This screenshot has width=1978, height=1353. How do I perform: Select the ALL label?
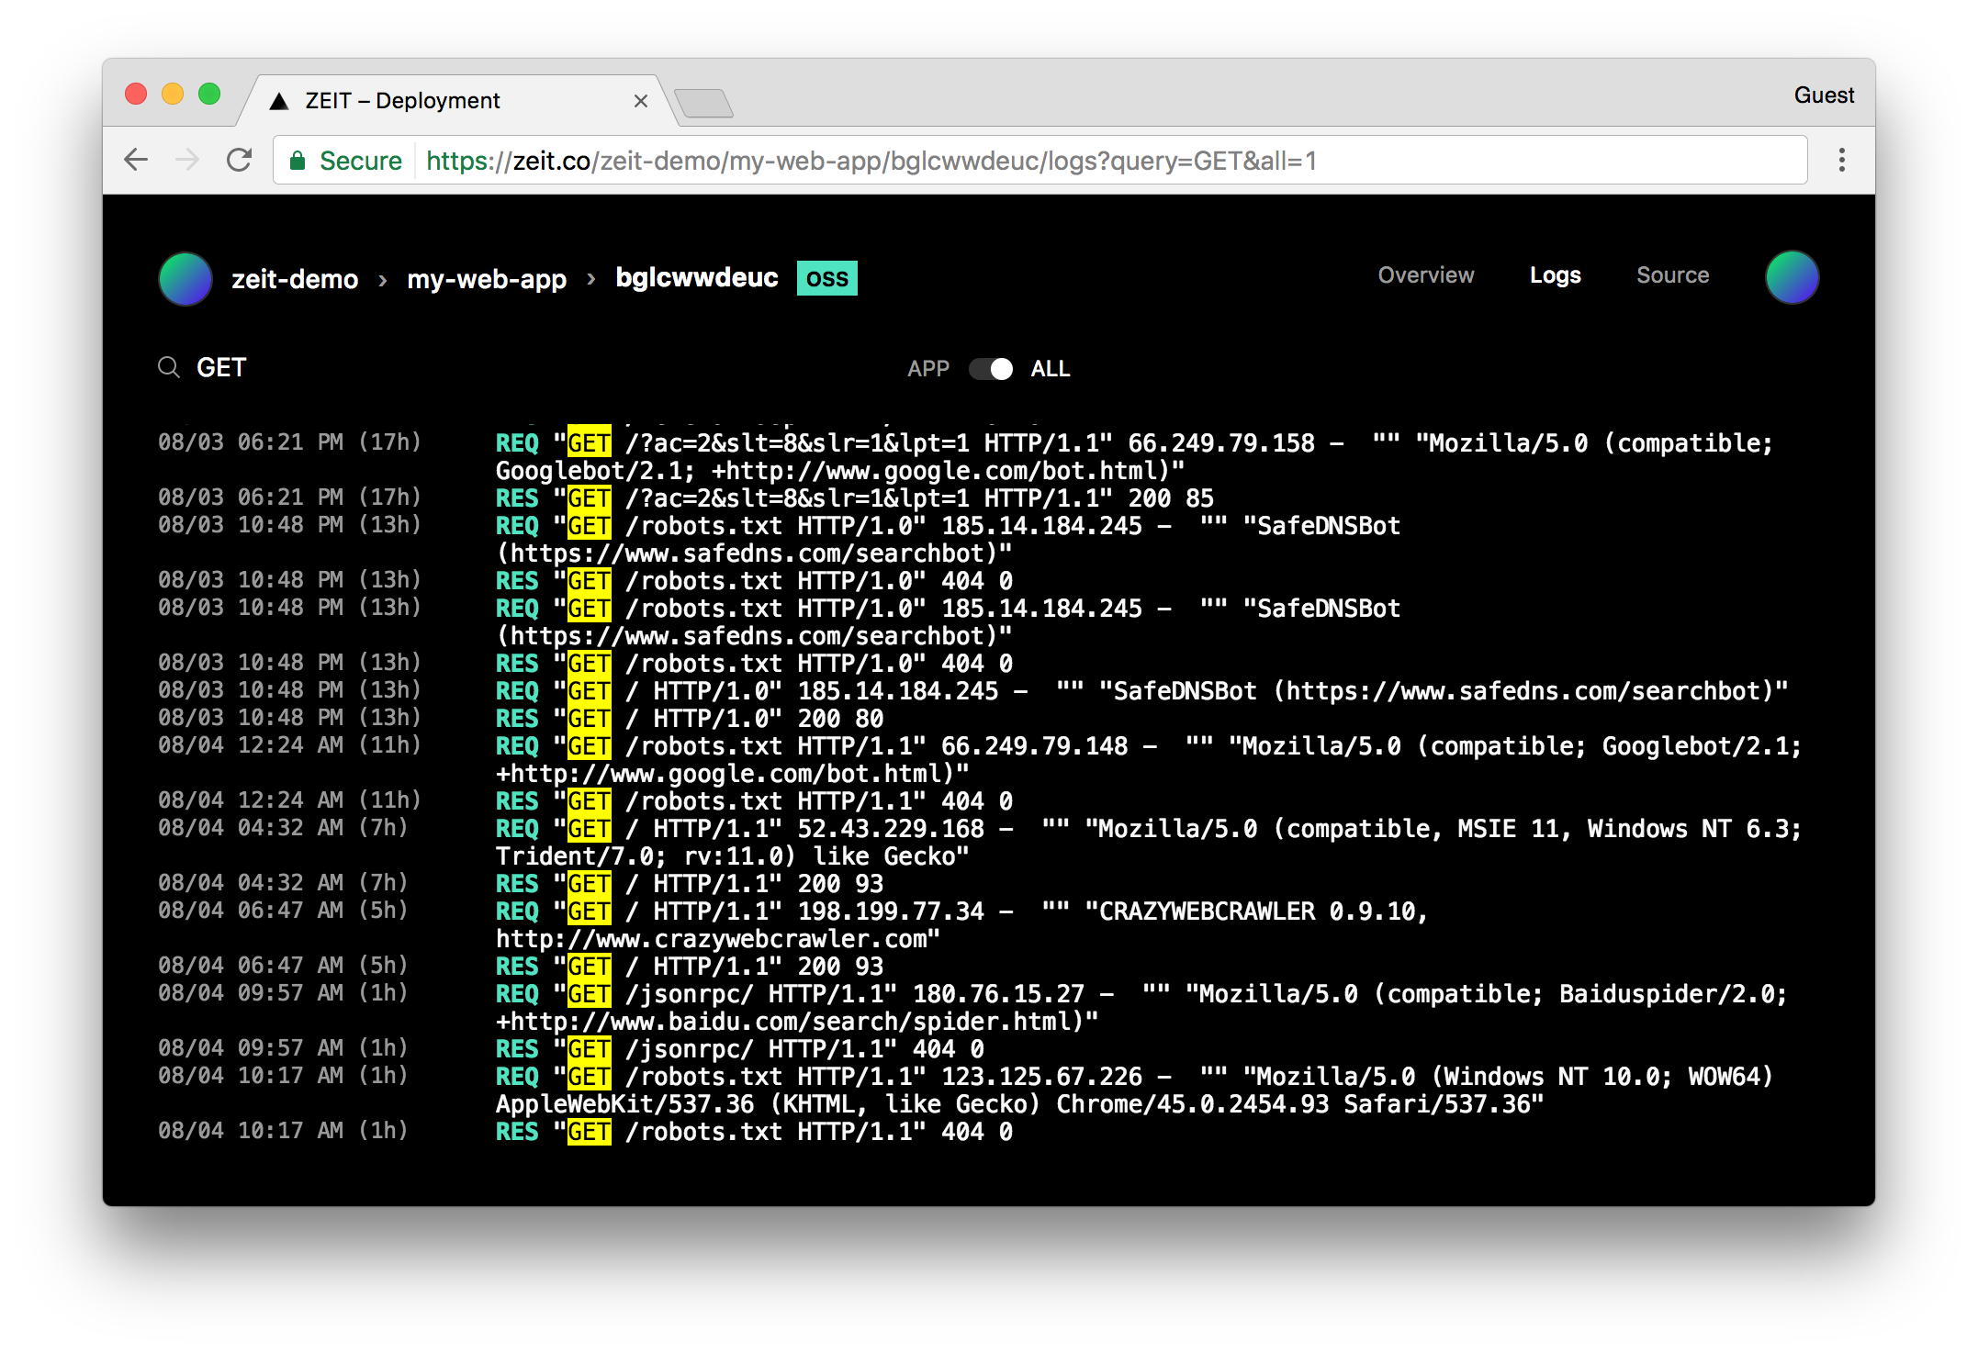tap(1050, 369)
